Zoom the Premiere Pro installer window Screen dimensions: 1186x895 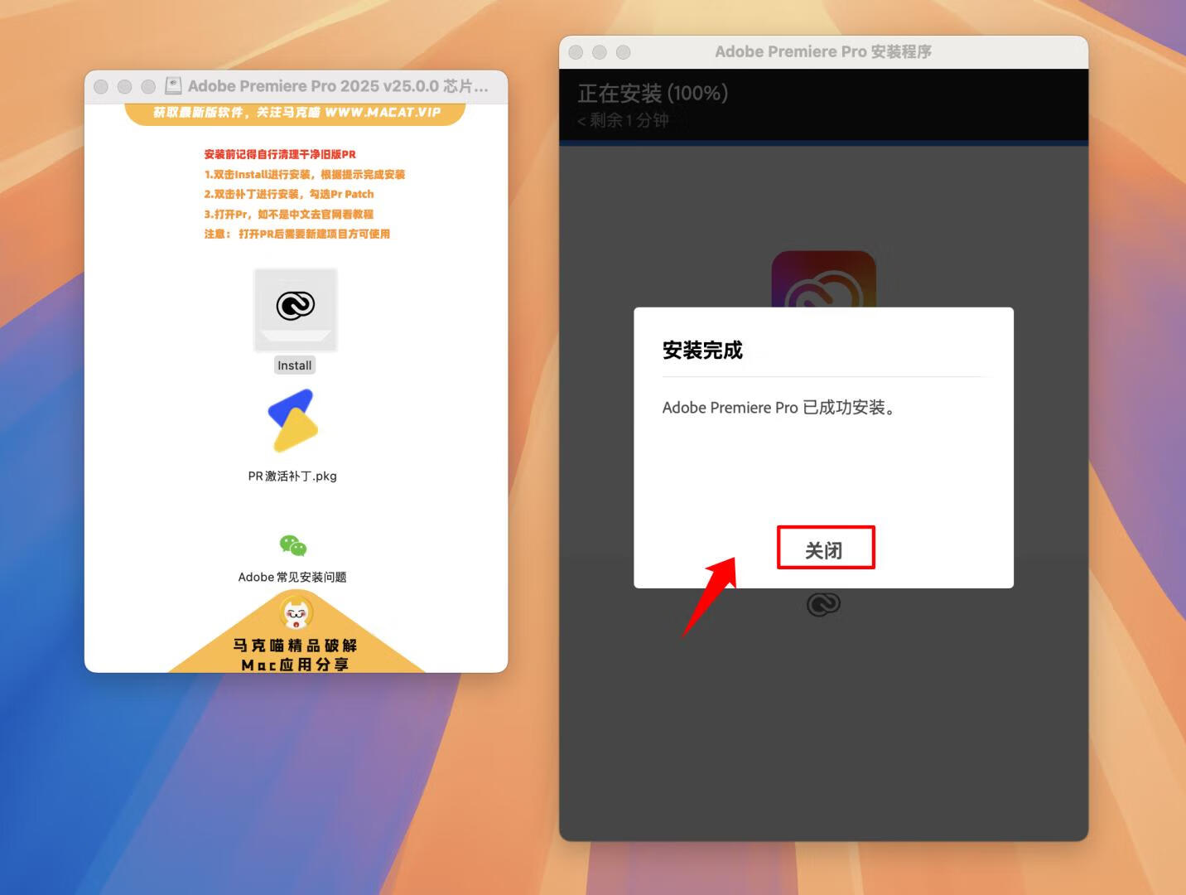click(624, 52)
